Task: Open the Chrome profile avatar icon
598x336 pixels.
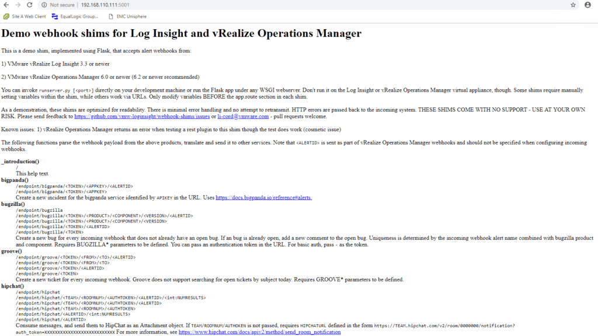Action: 587,5
